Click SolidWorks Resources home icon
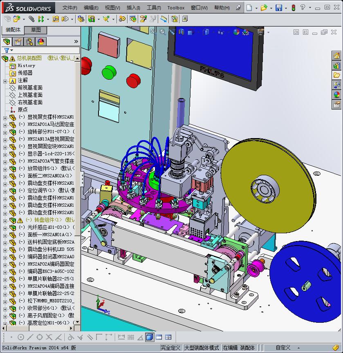 point(336,56)
